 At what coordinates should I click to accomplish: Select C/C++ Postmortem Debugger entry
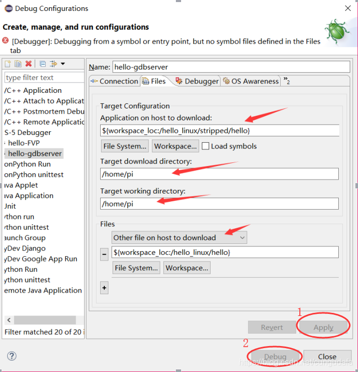click(x=44, y=111)
